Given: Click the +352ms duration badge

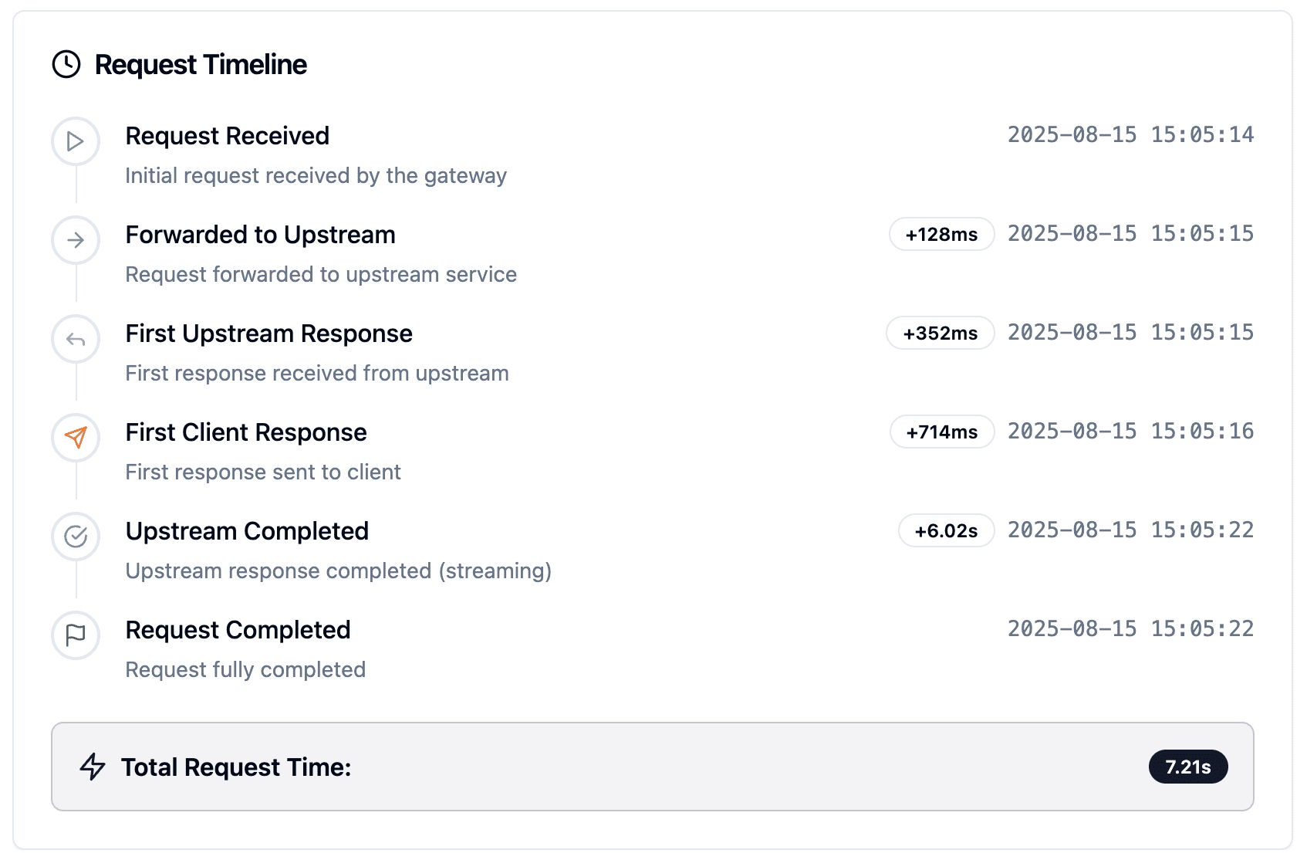Looking at the screenshot, I should 940,333.
